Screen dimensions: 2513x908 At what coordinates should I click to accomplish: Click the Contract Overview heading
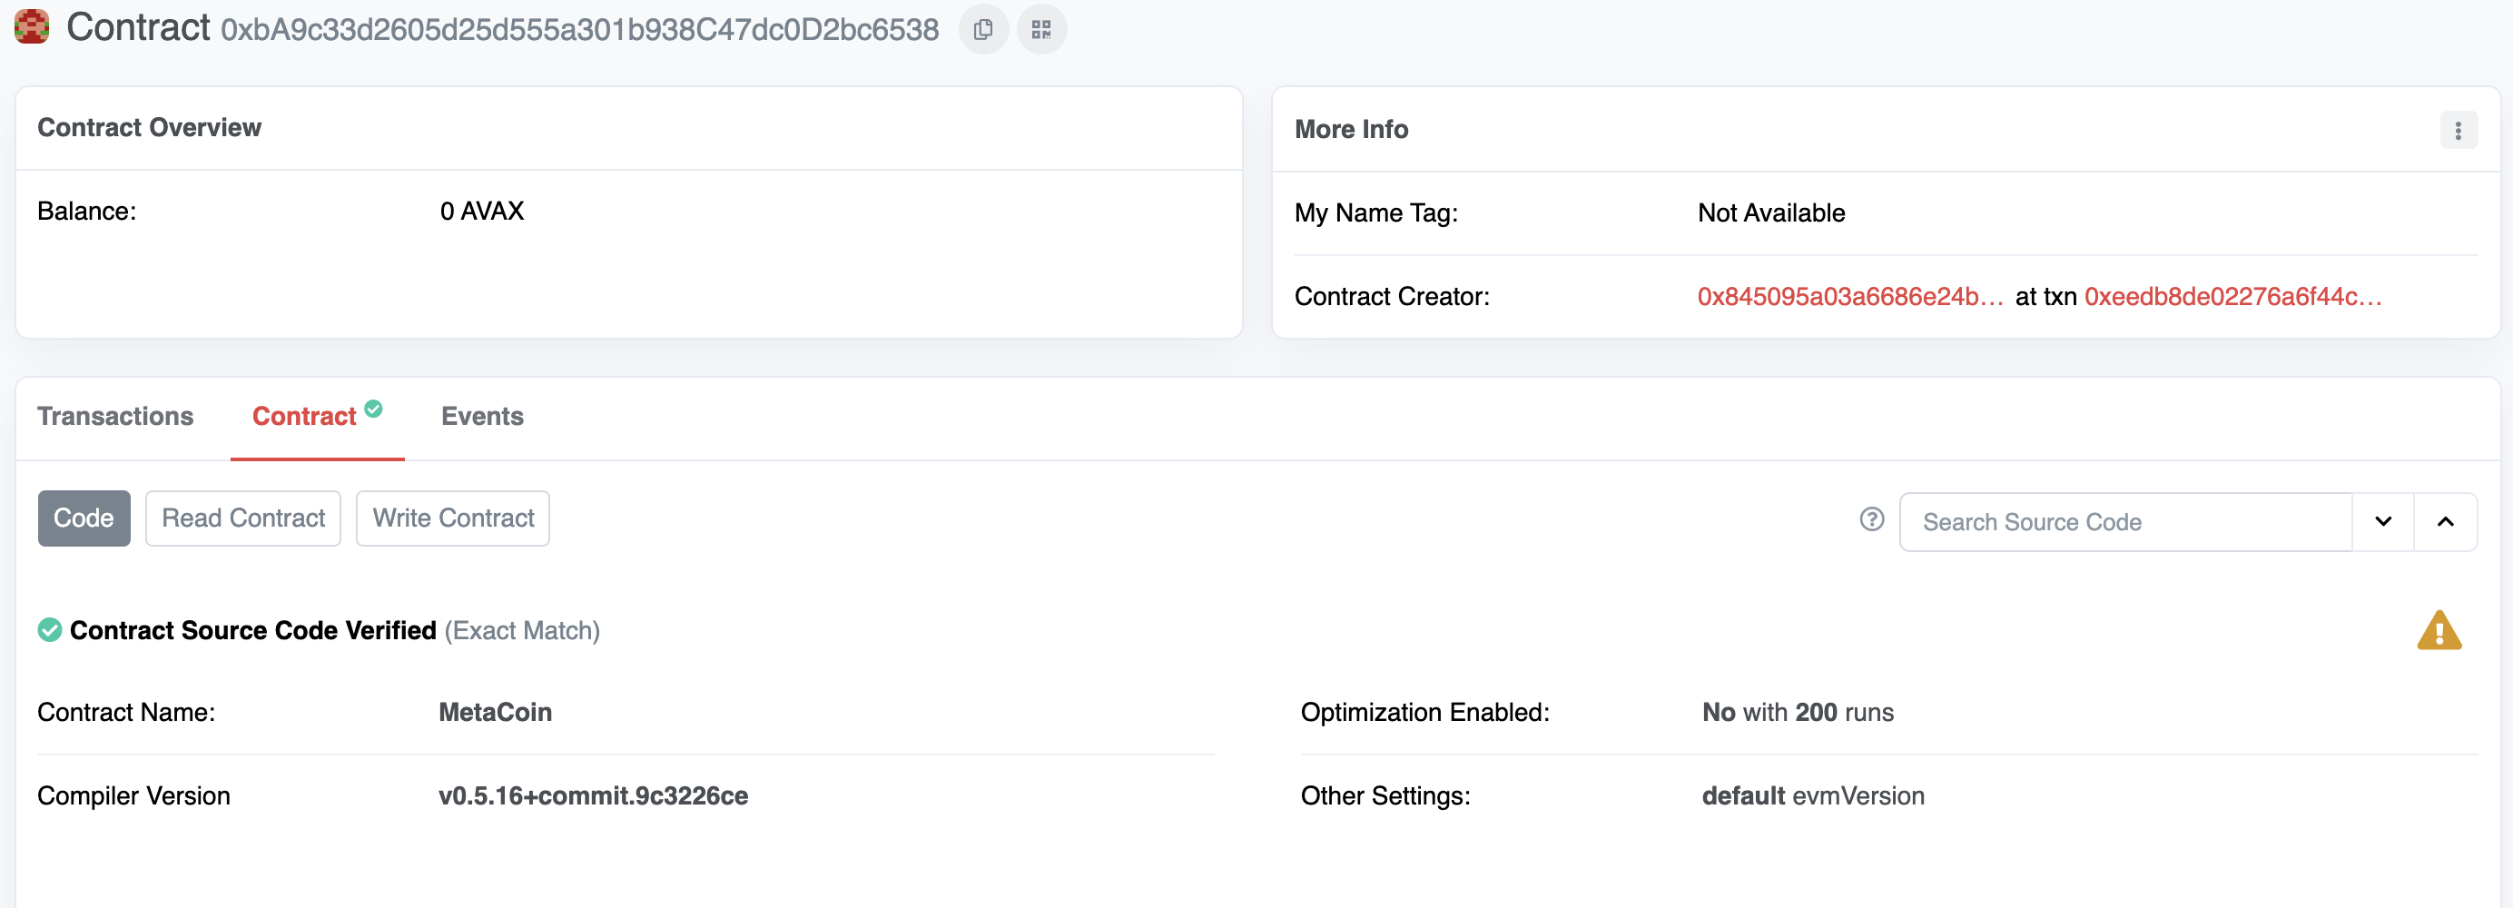[149, 128]
